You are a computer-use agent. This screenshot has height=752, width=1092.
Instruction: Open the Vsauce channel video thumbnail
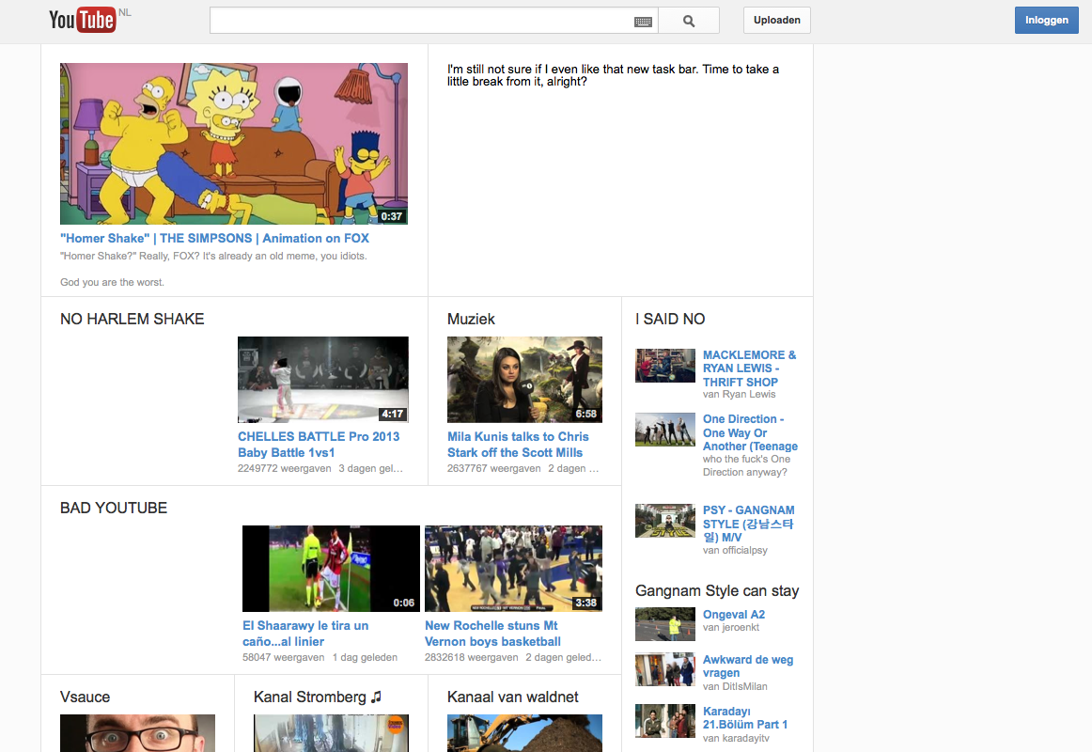[x=137, y=733]
